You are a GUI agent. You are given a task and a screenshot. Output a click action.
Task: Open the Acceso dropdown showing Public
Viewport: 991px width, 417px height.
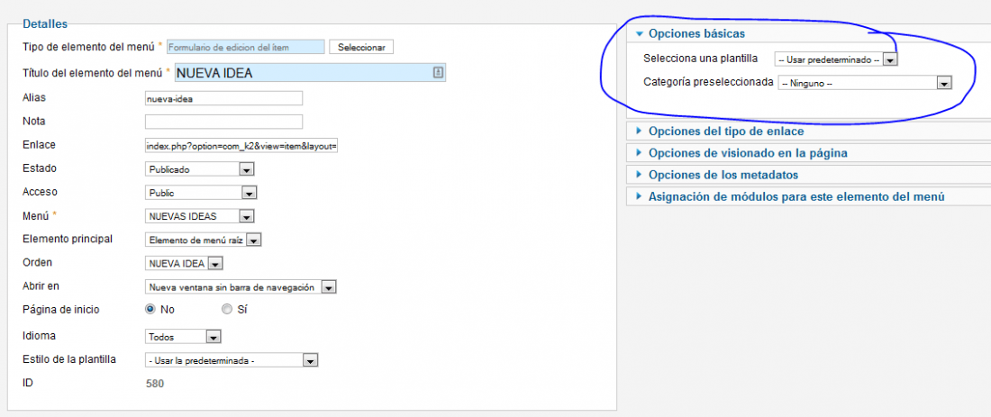tap(201, 193)
